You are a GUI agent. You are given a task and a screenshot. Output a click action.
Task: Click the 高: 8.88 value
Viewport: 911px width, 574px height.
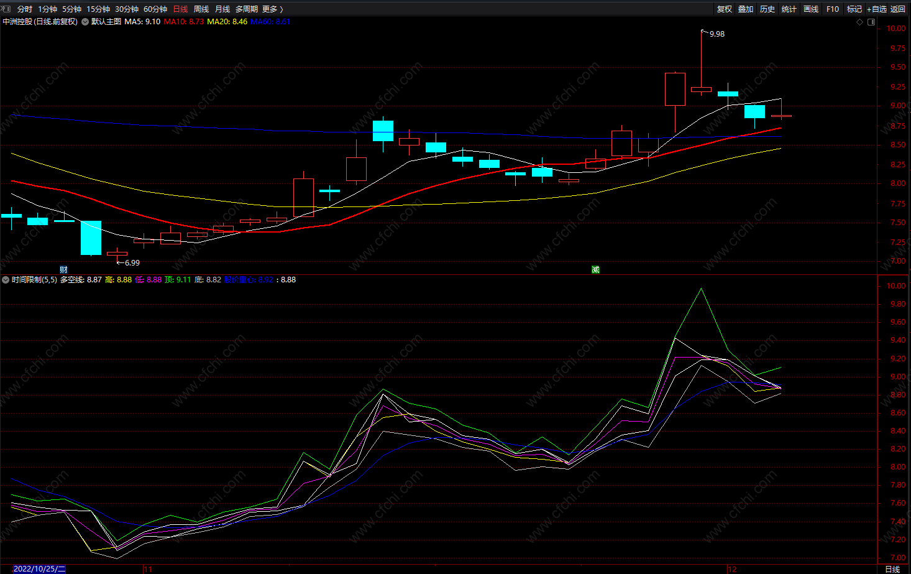tap(119, 280)
